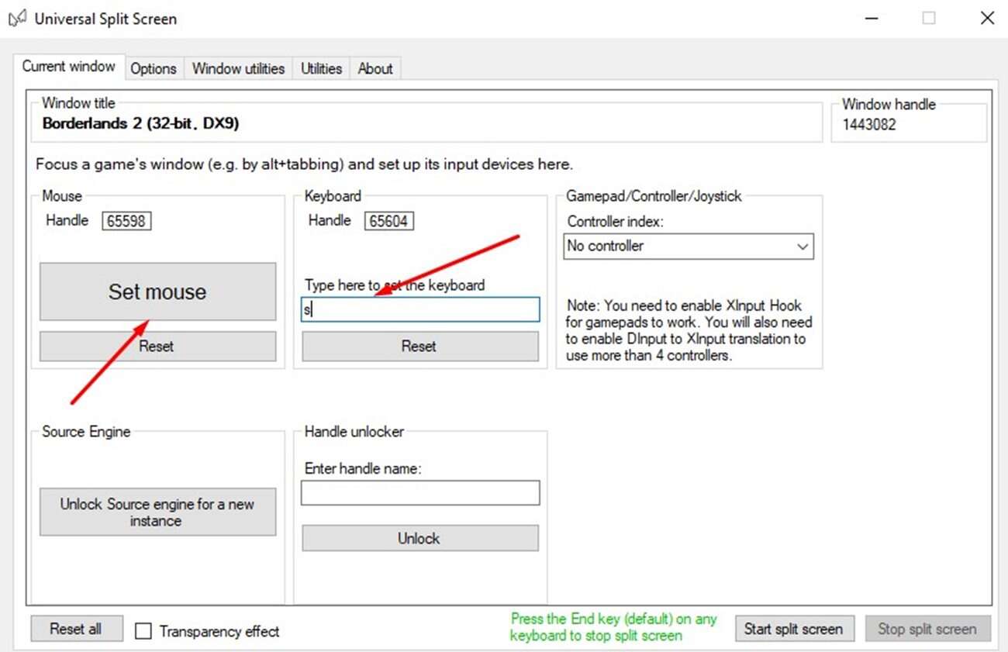Expand the Controller index dropdown
The height and width of the screenshot is (652, 1008).
click(x=688, y=247)
